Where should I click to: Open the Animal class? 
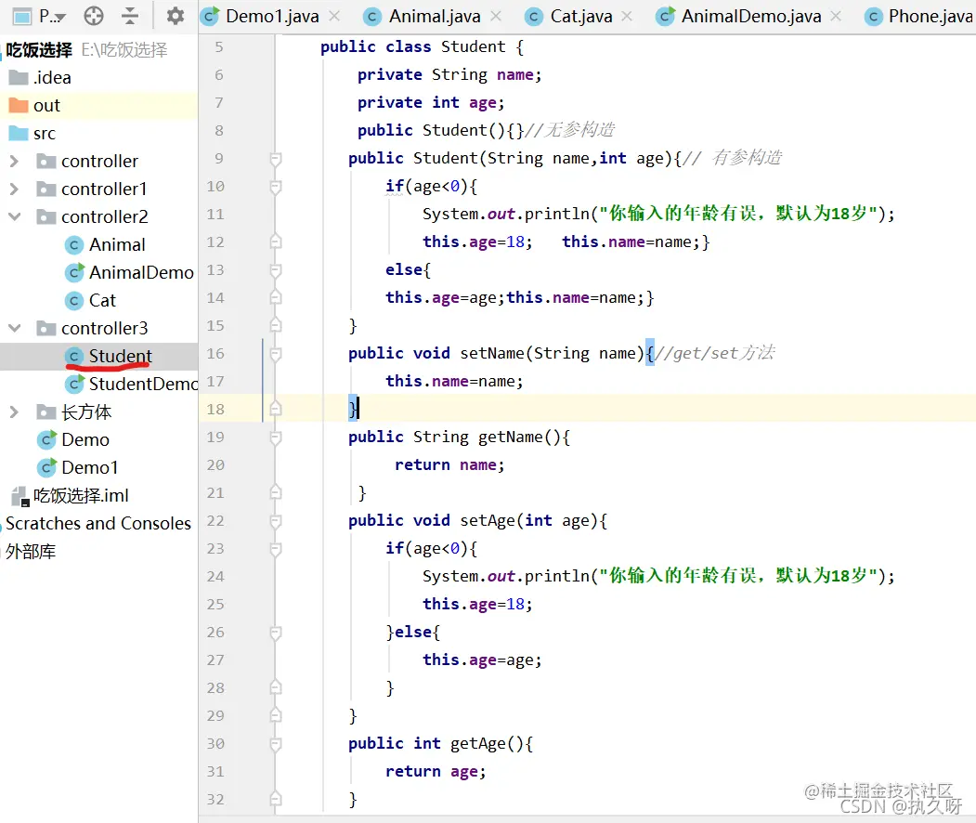click(x=116, y=244)
